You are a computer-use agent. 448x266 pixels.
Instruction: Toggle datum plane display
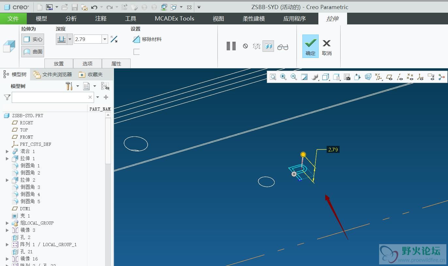389,77
